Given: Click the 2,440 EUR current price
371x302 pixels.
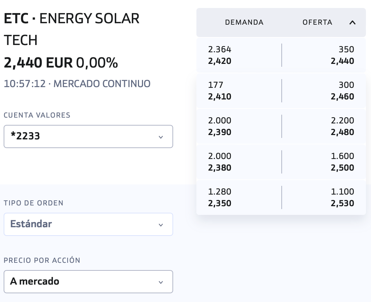Looking at the screenshot, I should pos(38,63).
